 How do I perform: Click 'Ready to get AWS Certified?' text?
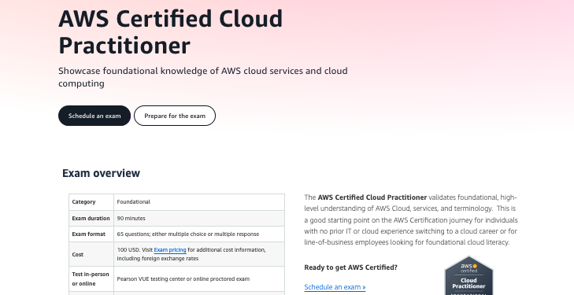350,267
